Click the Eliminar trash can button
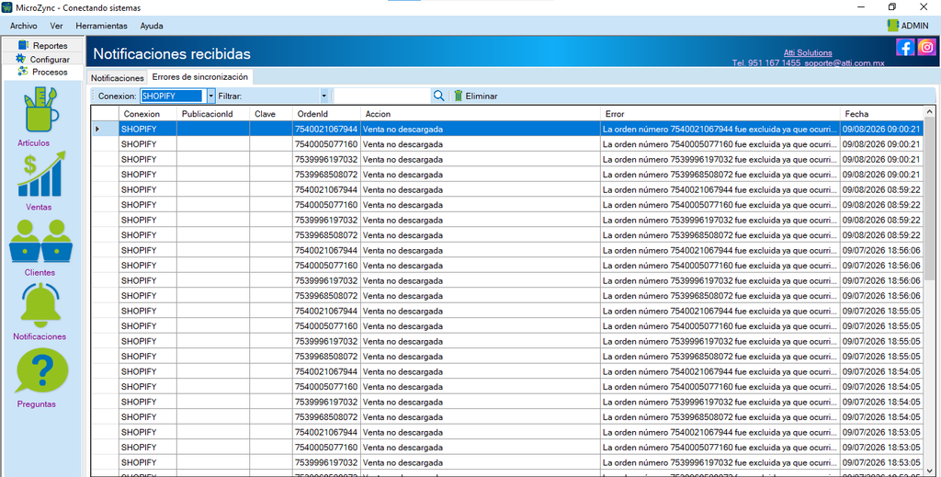Image resolution: width=941 pixels, height=477 pixels. 475,96
